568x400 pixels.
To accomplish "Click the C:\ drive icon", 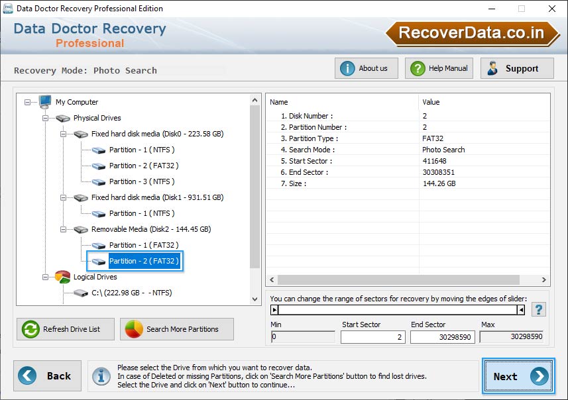I will [81, 293].
